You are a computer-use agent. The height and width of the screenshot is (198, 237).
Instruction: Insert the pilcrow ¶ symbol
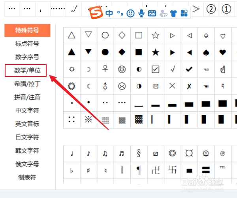(x=139, y=170)
